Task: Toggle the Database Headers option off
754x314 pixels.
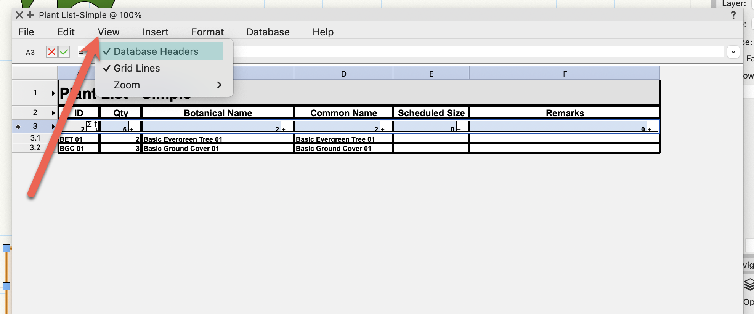Action: coord(156,51)
